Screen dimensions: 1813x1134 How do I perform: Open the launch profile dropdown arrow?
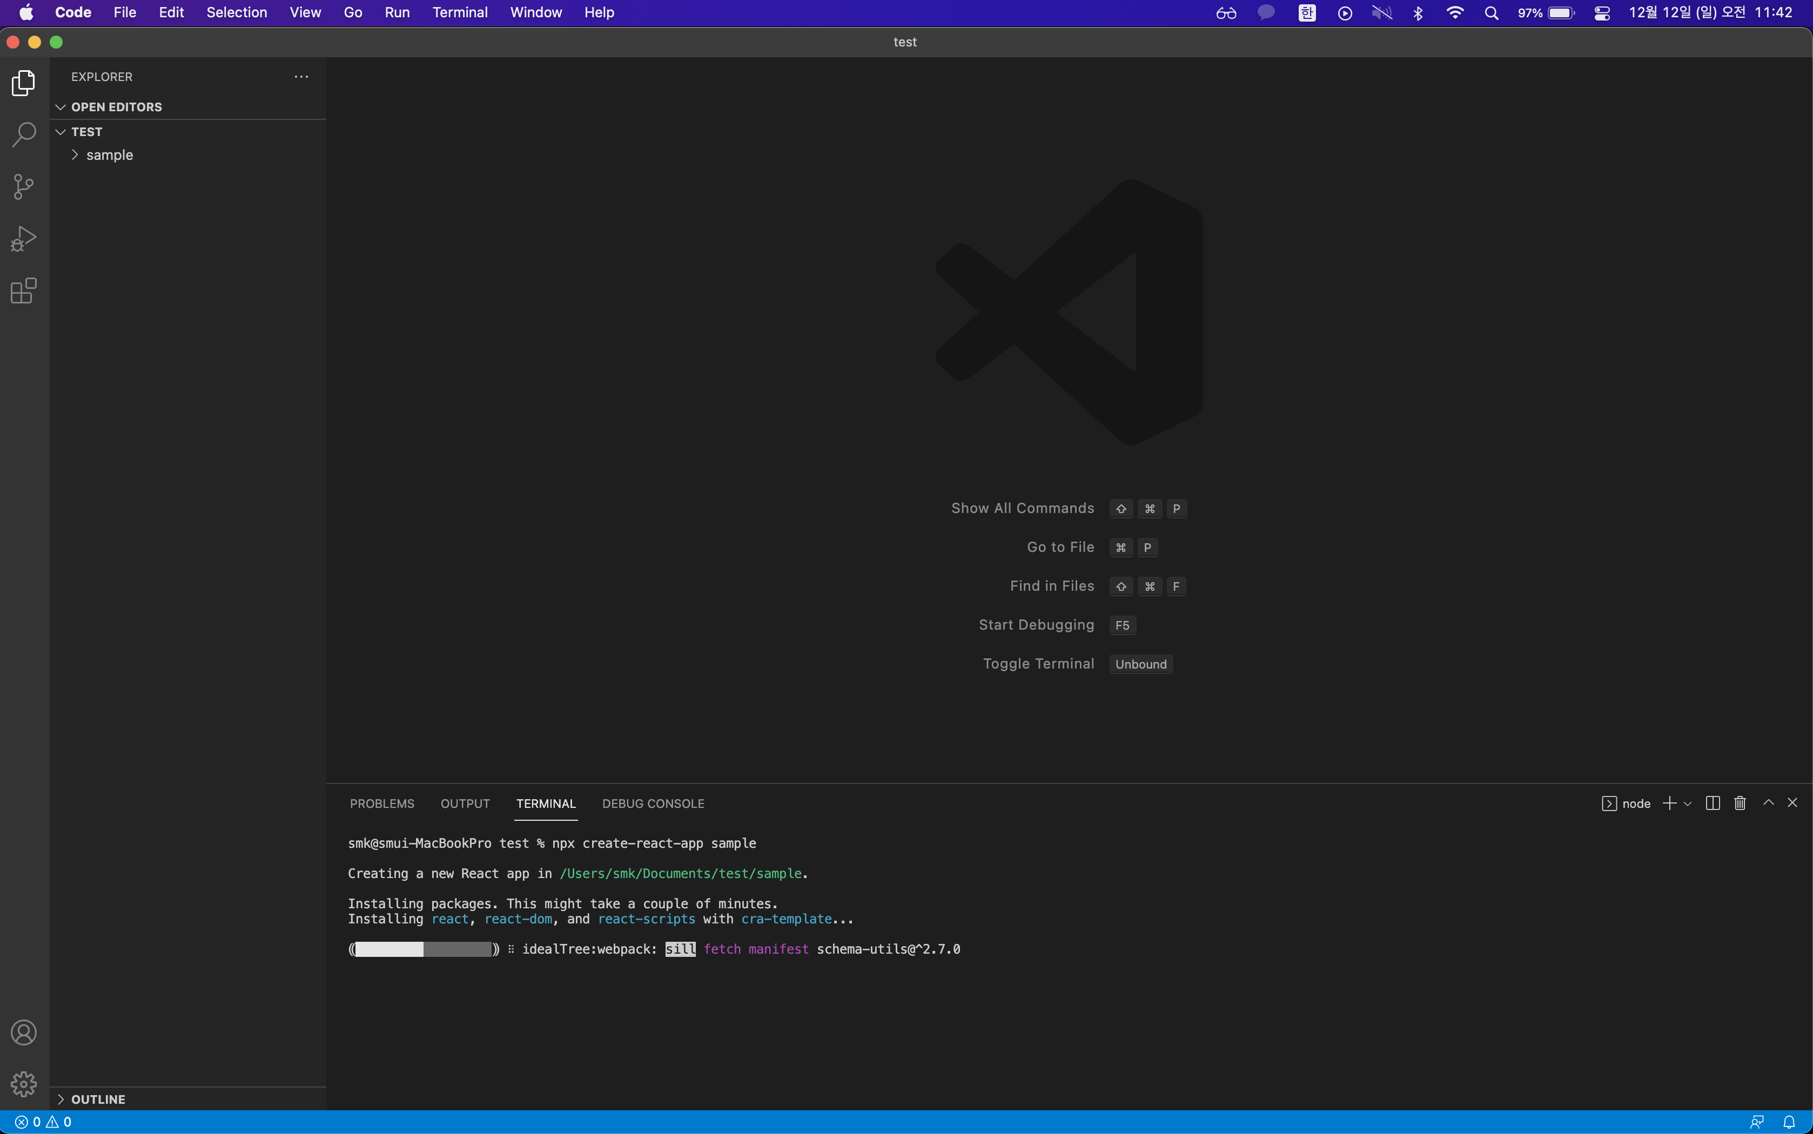point(1688,804)
